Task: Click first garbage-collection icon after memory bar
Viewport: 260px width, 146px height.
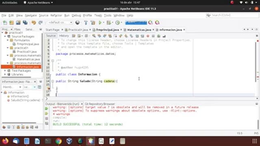Action: click(150, 23)
